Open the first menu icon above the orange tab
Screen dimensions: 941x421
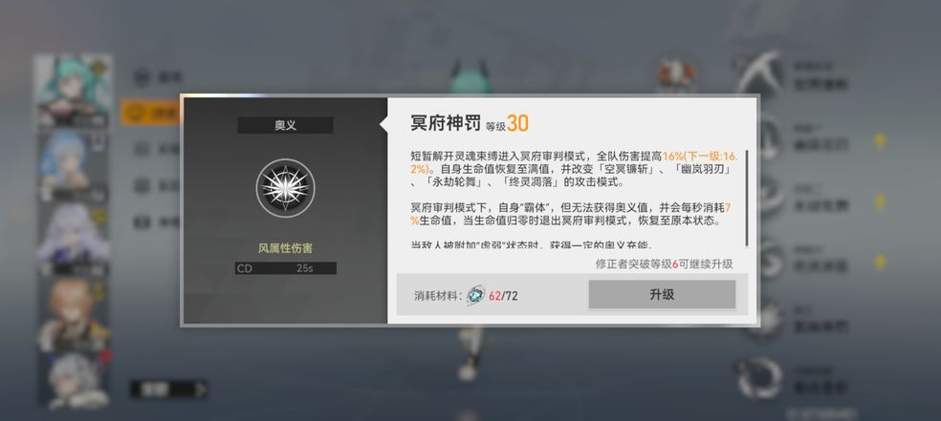click(142, 76)
